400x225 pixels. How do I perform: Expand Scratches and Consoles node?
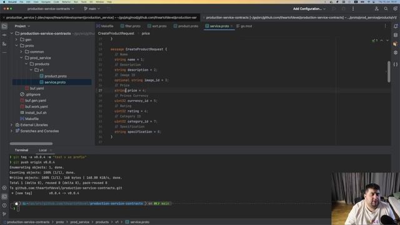[x=11, y=131]
